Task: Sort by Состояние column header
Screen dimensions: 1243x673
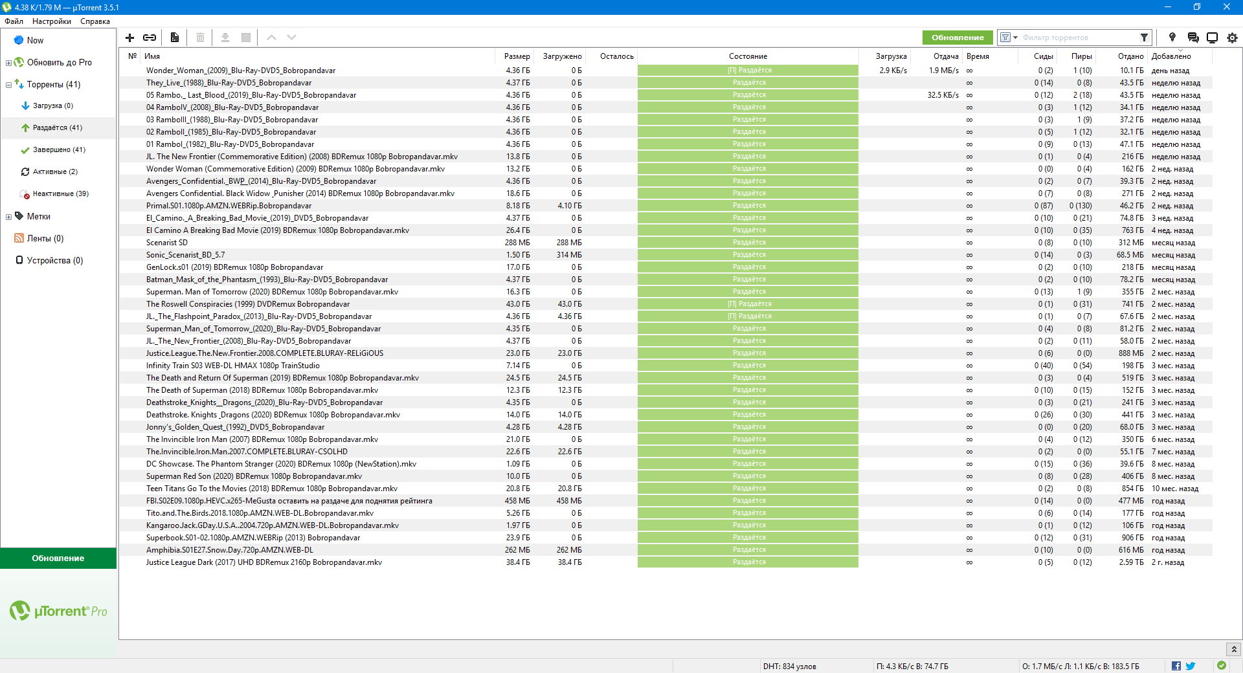Action: tap(748, 56)
